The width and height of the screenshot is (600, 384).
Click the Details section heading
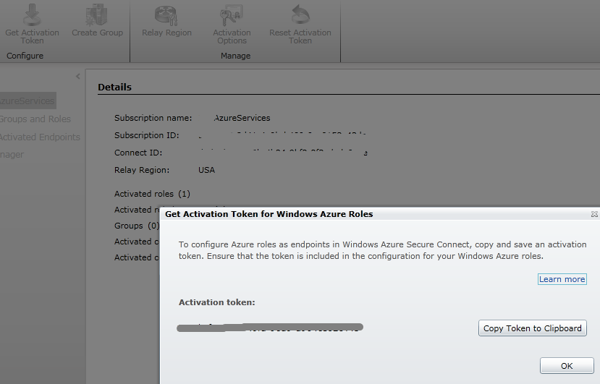[115, 88]
